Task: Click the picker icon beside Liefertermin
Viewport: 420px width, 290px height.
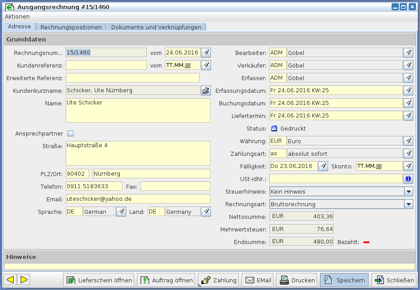Action: pyautogui.click(x=408, y=116)
